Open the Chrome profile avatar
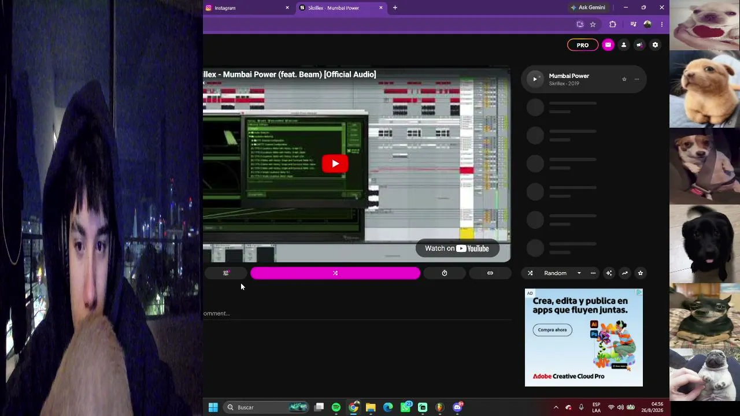The height and width of the screenshot is (416, 740). tap(647, 24)
